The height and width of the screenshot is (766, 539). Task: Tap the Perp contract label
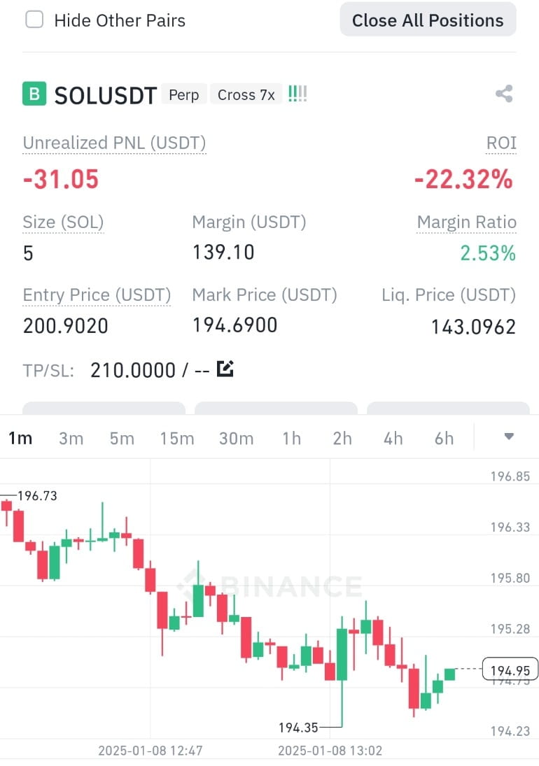[x=183, y=94]
